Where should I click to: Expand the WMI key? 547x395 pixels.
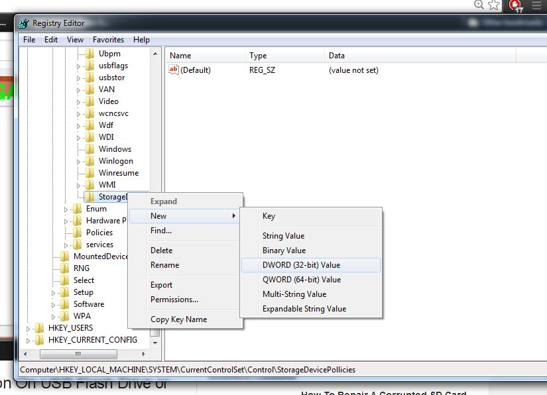coord(78,186)
